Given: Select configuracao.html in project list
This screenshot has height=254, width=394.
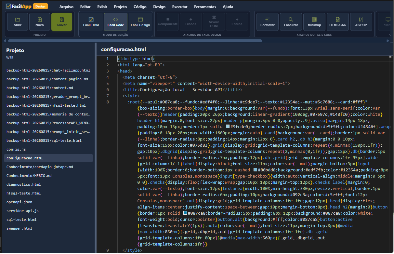Looking at the screenshot, I should coord(48,158).
